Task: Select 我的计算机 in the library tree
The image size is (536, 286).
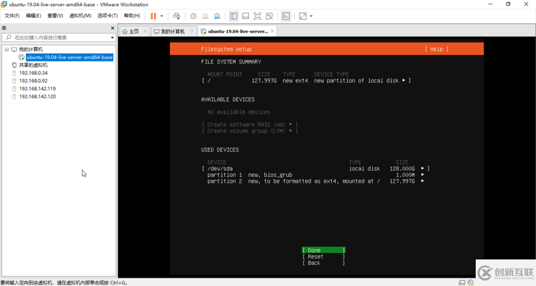Action: pos(31,49)
